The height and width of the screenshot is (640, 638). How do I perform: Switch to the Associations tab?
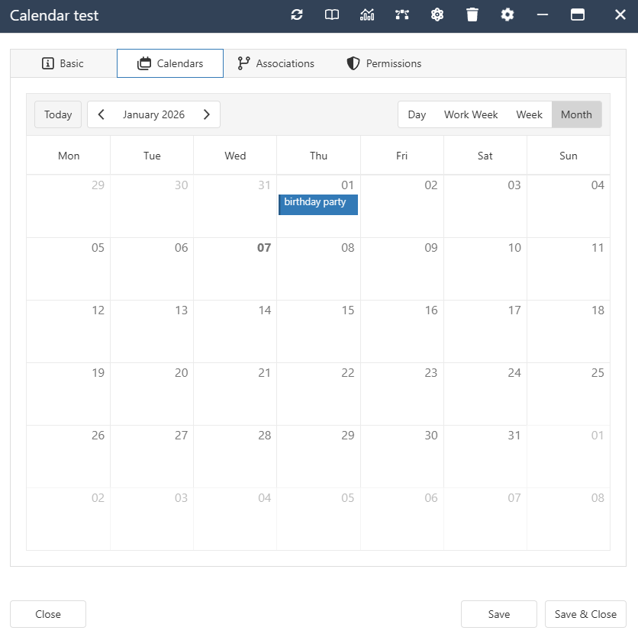pos(276,63)
